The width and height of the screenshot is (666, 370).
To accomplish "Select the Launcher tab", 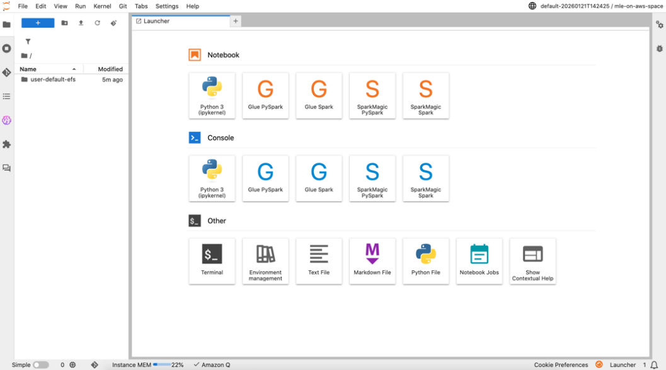I will (180, 21).
